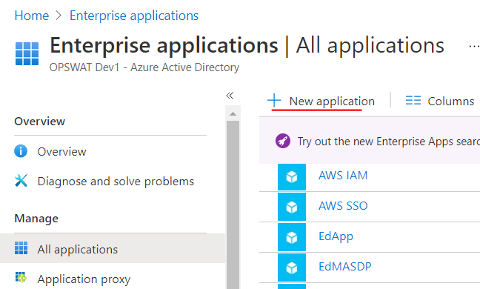Image resolution: width=480 pixels, height=289 pixels.
Task: Go to Home breadcrumb link
Action: (32, 16)
